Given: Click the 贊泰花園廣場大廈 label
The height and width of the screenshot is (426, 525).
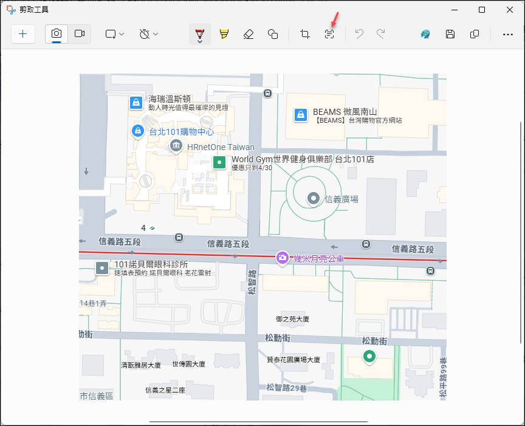Looking at the screenshot, I should pyautogui.click(x=293, y=360).
